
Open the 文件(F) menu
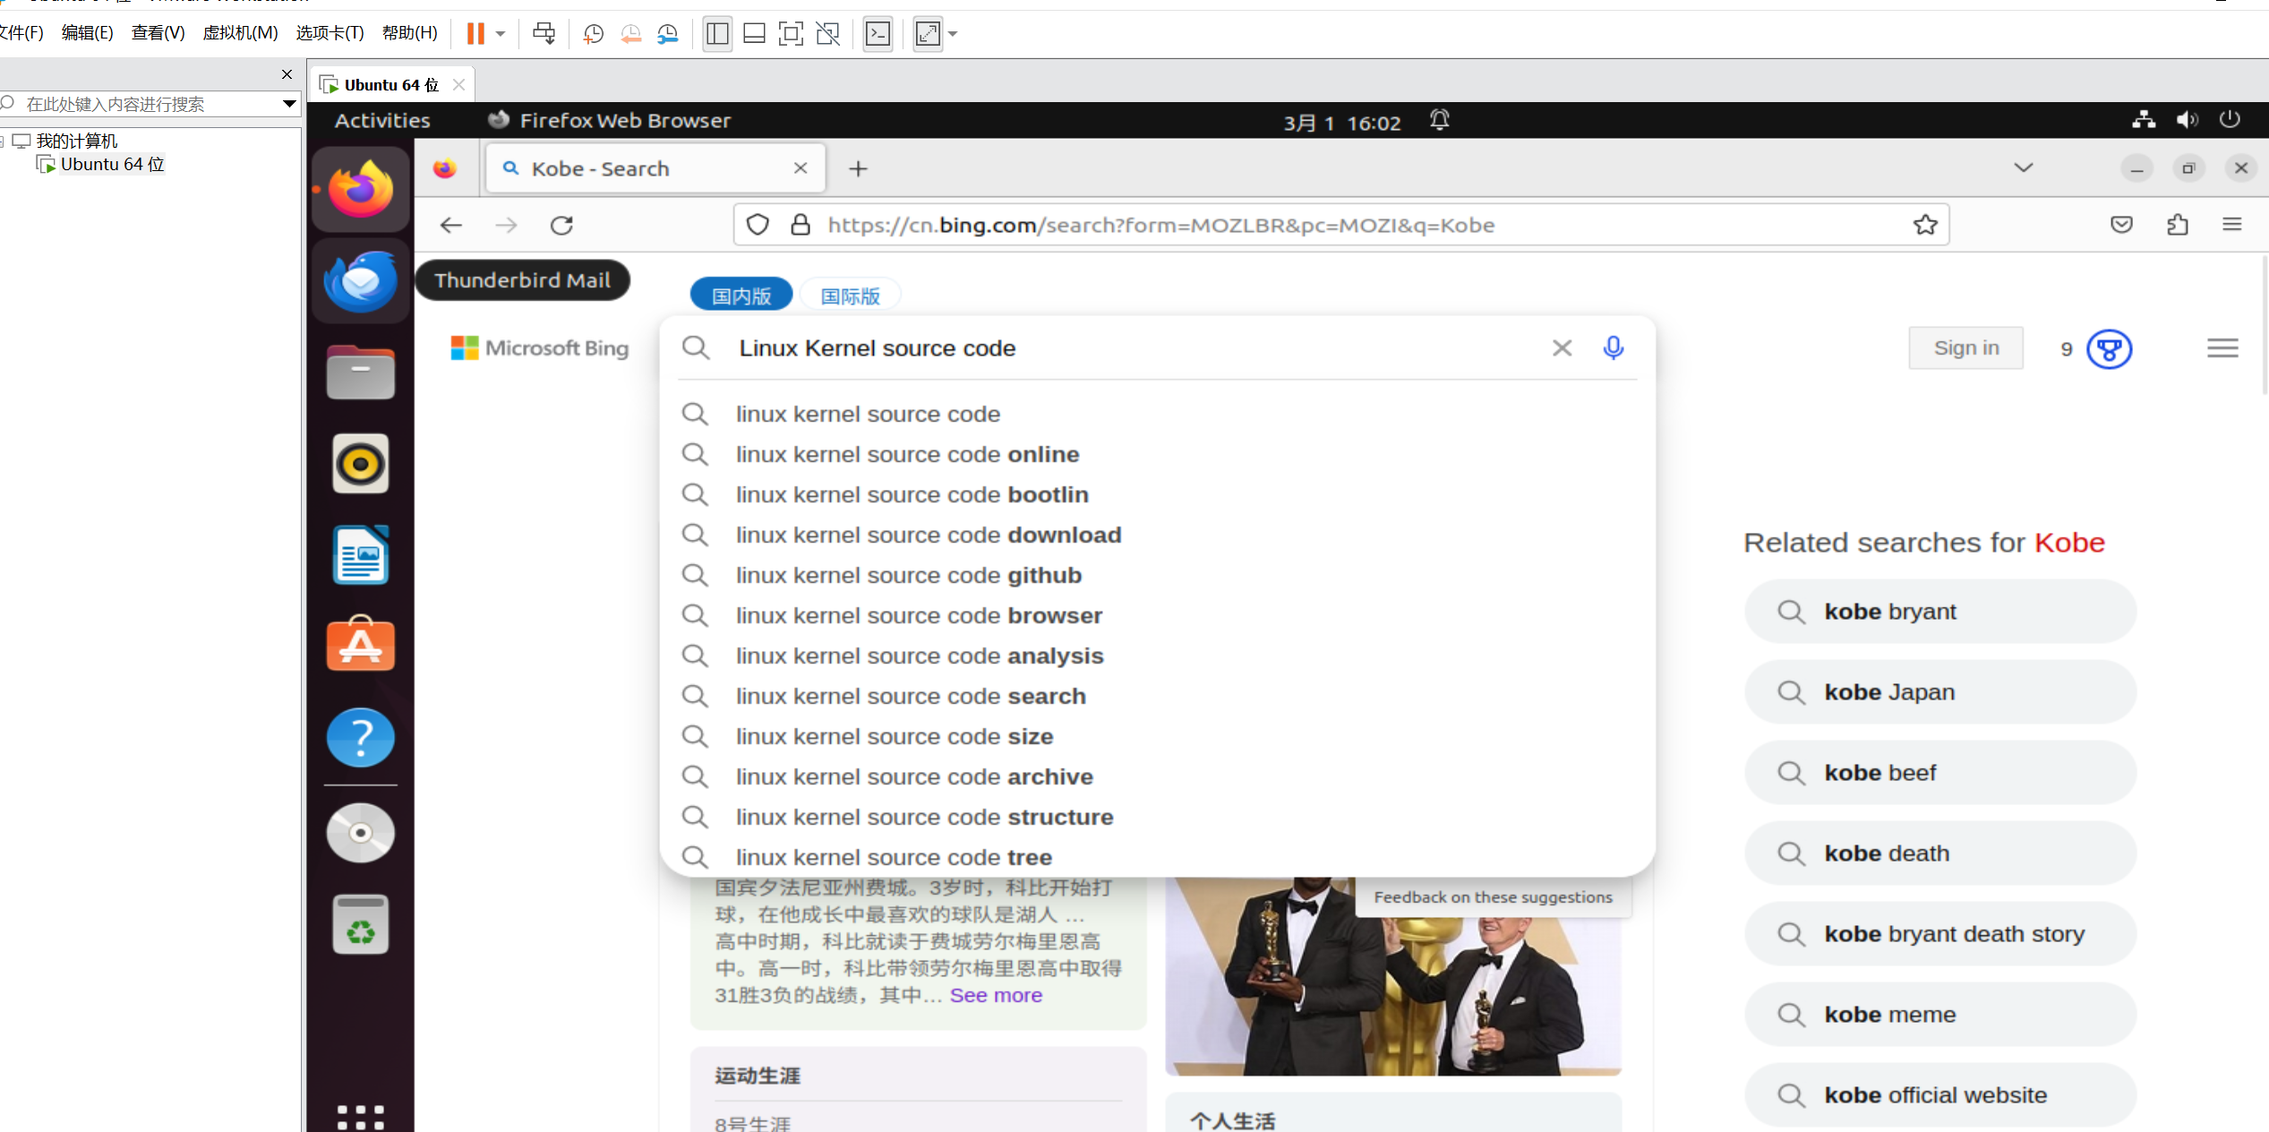pyautogui.click(x=21, y=33)
